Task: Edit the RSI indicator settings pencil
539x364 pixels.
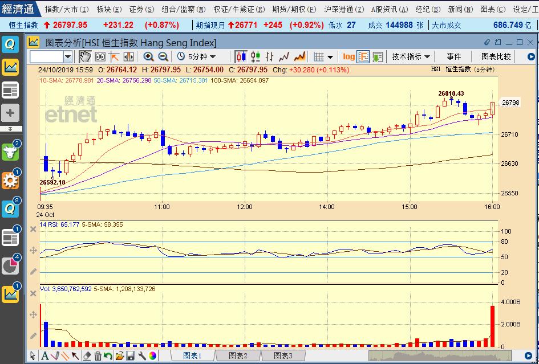Action: [33, 272]
